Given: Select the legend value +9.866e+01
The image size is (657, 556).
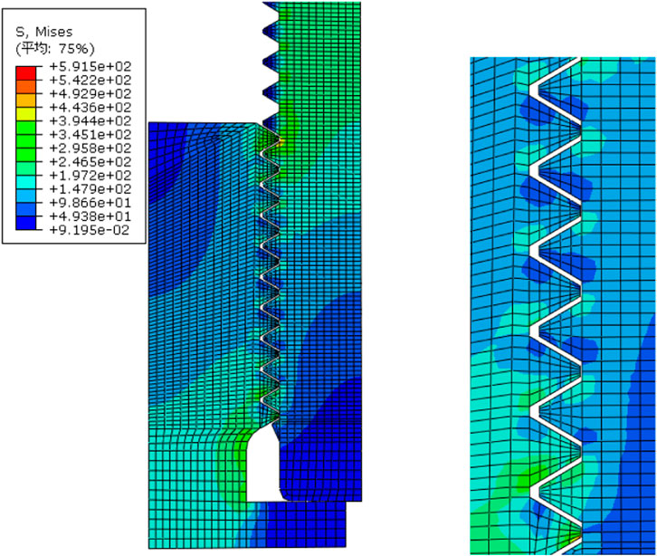Looking at the screenshot, I should (90, 203).
